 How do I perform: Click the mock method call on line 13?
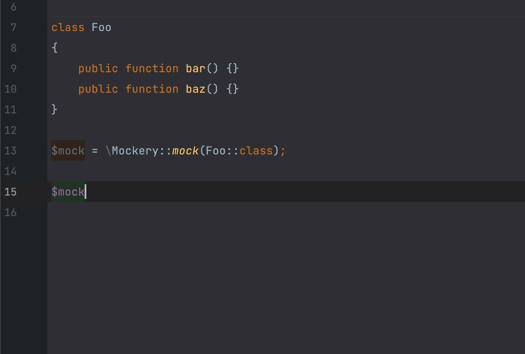(x=184, y=150)
